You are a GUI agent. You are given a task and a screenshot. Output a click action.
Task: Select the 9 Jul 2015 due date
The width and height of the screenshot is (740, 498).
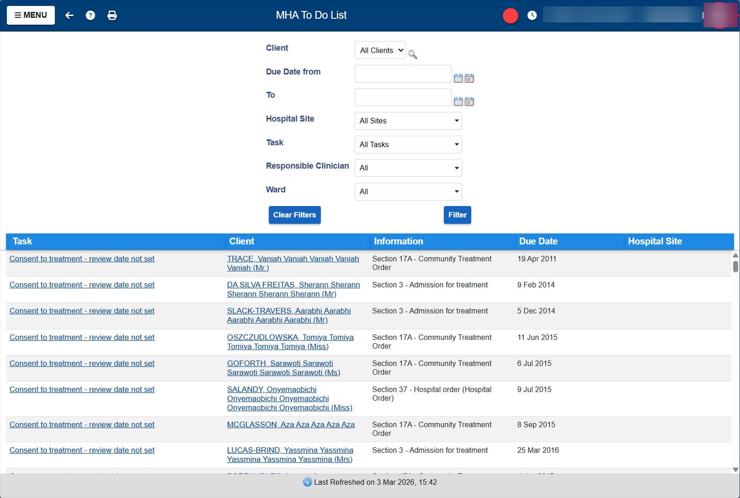pos(534,389)
